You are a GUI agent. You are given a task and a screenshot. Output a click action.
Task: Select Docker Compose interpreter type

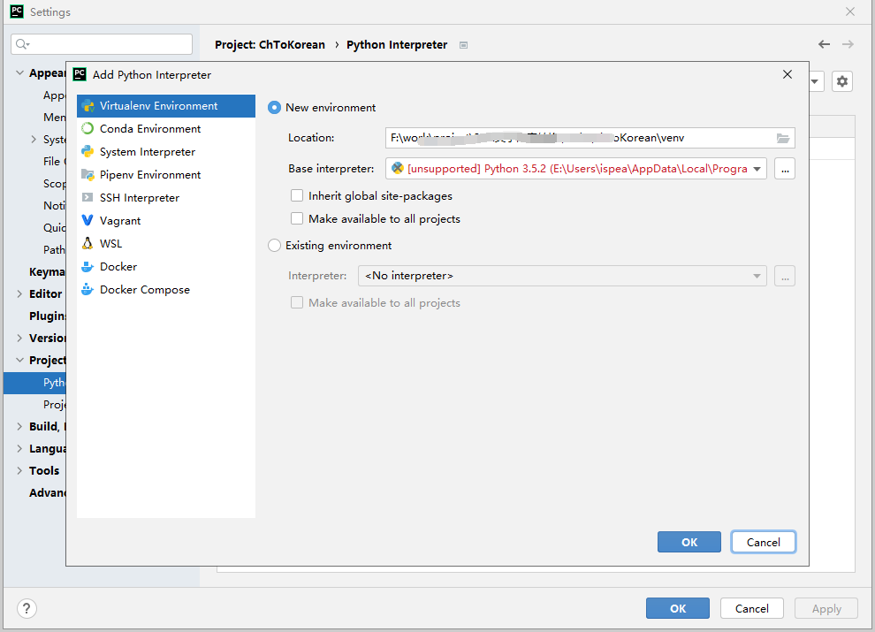[166, 289]
